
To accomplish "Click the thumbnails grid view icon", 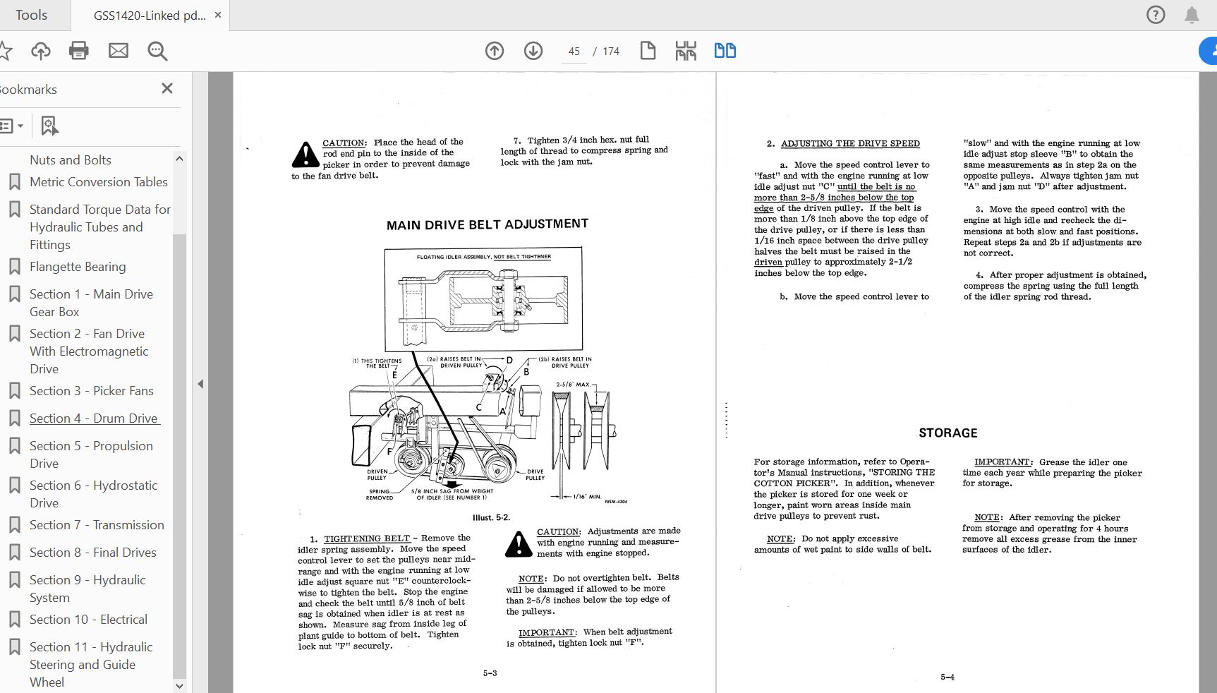I will pos(686,51).
